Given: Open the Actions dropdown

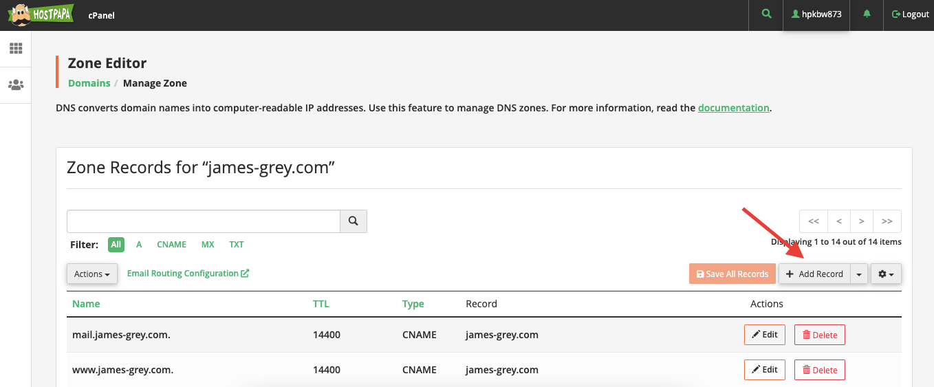Looking at the screenshot, I should tap(92, 274).
